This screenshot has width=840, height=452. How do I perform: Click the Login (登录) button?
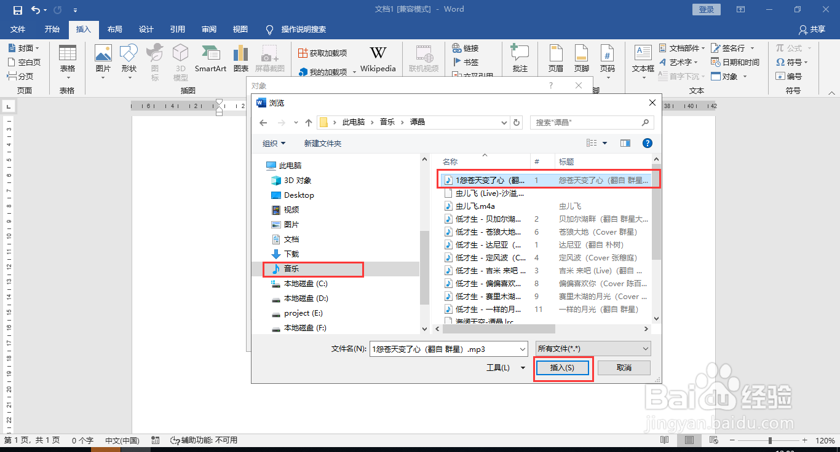click(707, 9)
